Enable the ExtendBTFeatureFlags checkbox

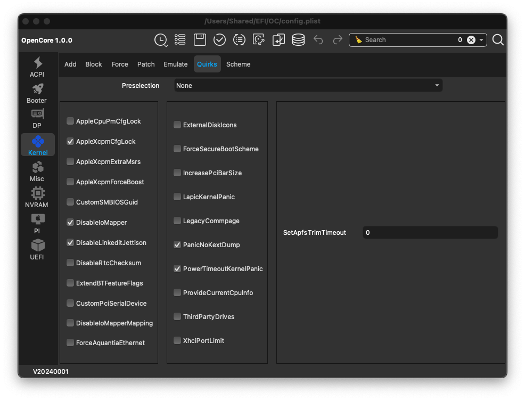click(70, 283)
